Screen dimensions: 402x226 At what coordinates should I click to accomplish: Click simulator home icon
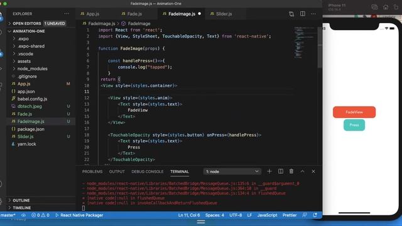[x=386, y=7]
